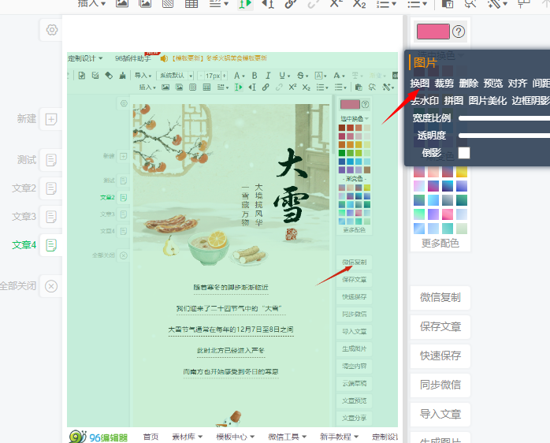
Task: Click the 全部关闭 close-all icon
Action: [x=51, y=286]
